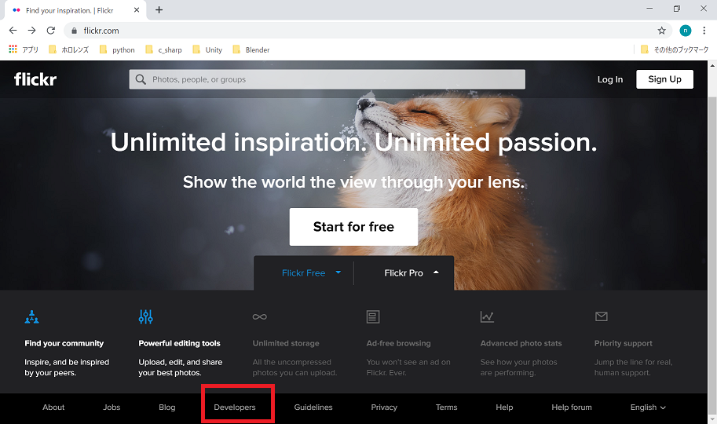Click the 'Advanced photo stats' heading
This screenshot has height=424, width=717.
tap(521, 343)
